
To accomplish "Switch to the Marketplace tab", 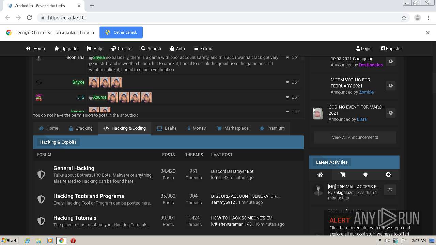I will 233,128.
